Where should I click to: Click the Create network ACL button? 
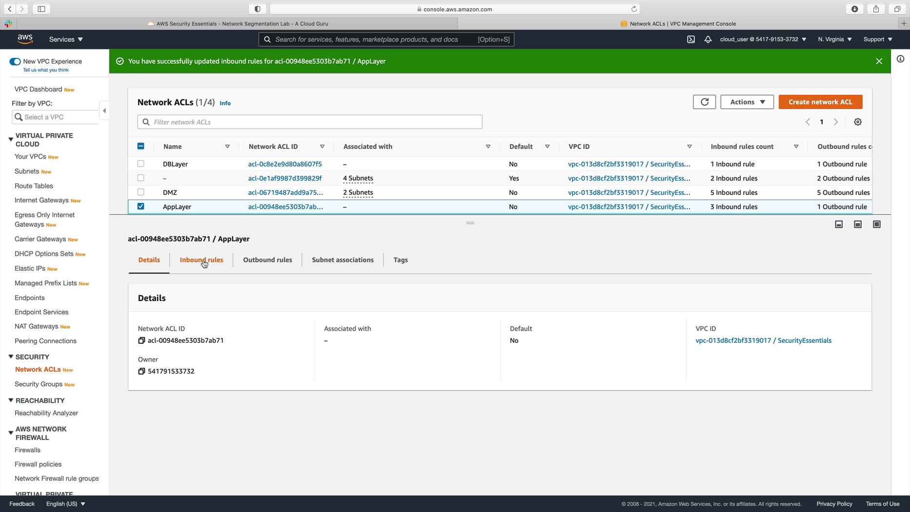coord(820,102)
